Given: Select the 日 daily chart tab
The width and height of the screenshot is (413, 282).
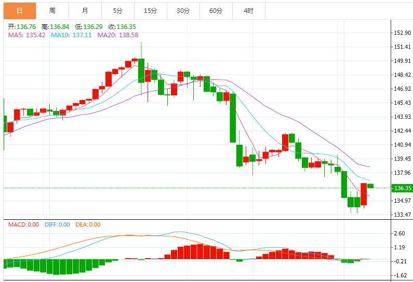Looking at the screenshot, I should pos(20,11).
